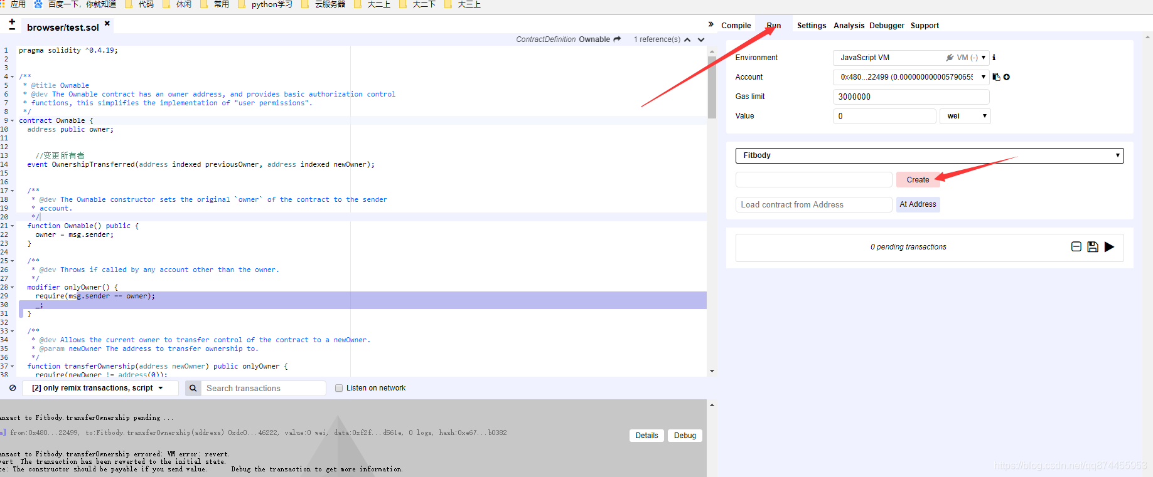Select the browser/test.sol editor tab
The image size is (1153, 477).
click(x=63, y=27)
